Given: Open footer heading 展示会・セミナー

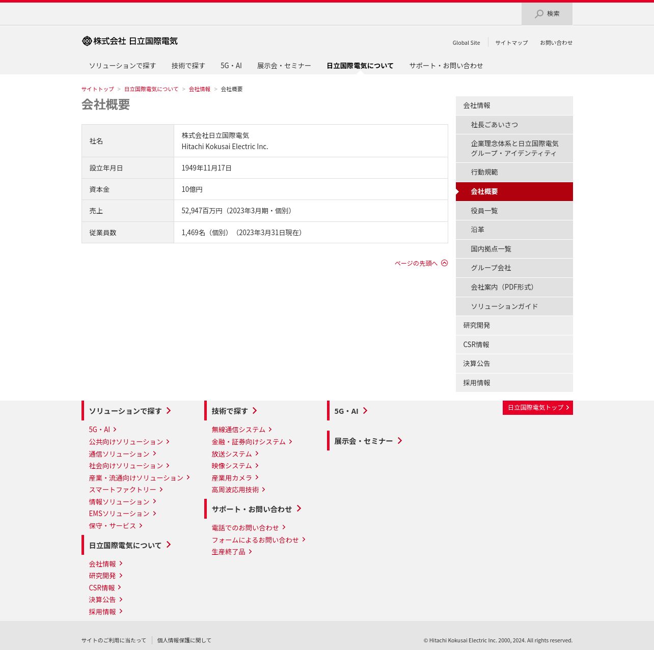Looking at the screenshot, I should click(368, 441).
